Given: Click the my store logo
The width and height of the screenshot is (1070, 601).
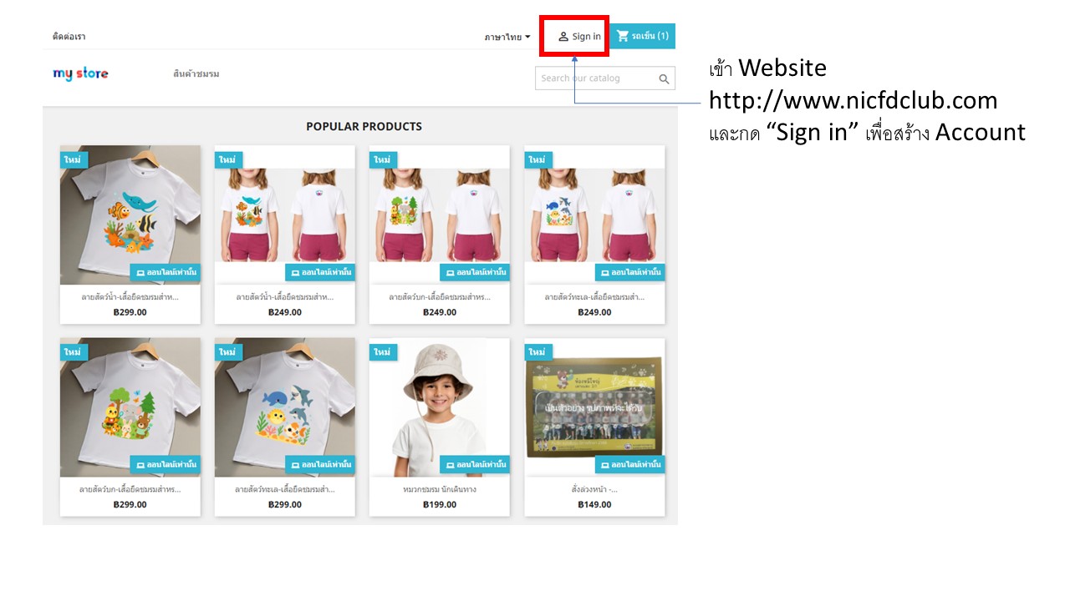Looking at the screenshot, I should pyautogui.click(x=80, y=73).
